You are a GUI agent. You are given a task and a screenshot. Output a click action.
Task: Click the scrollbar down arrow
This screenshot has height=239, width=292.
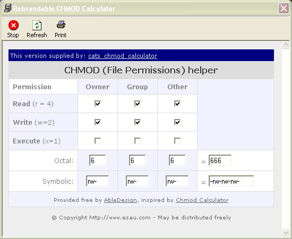pyautogui.click(x=286, y=233)
